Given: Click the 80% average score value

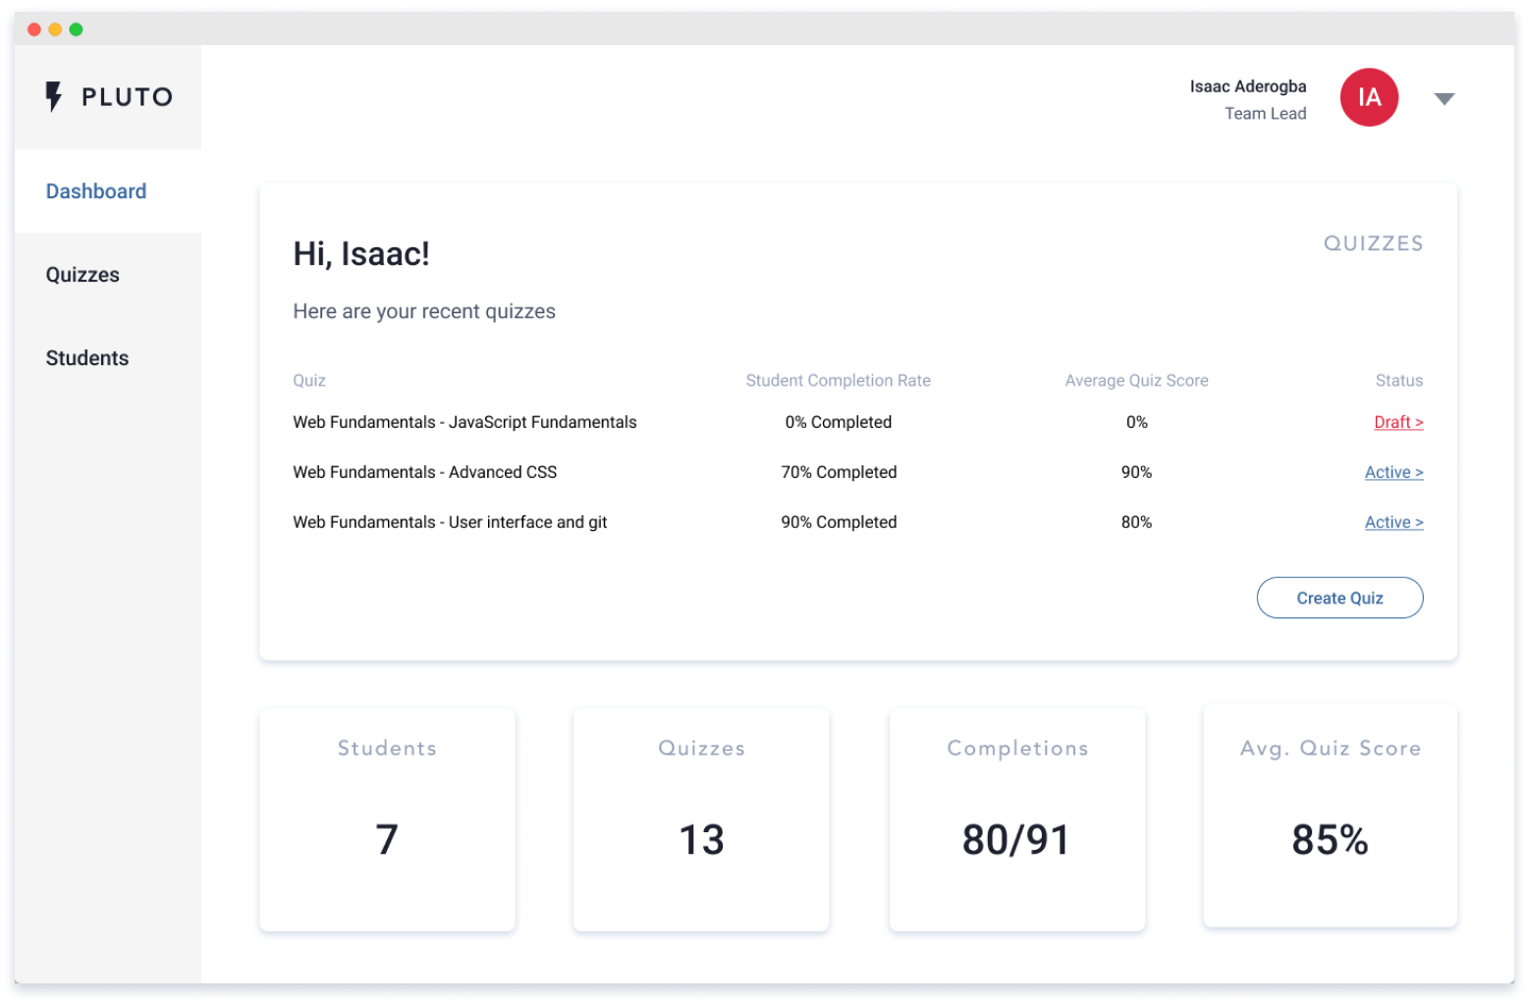Looking at the screenshot, I should (1136, 522).
